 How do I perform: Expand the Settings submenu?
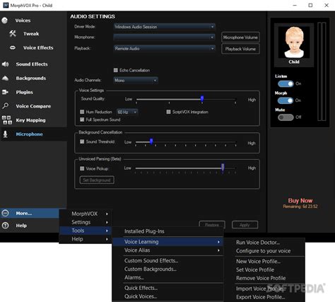pyautogui.click(x=86, y=222)
